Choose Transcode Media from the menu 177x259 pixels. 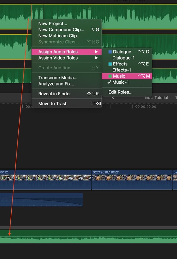click(66, 78)
